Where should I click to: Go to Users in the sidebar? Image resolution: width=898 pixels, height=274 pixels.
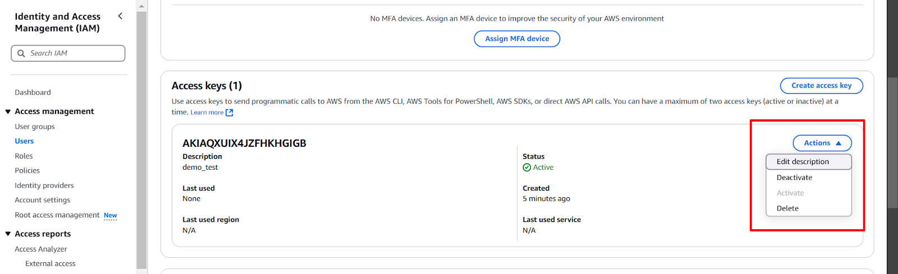tap(24, 141)
